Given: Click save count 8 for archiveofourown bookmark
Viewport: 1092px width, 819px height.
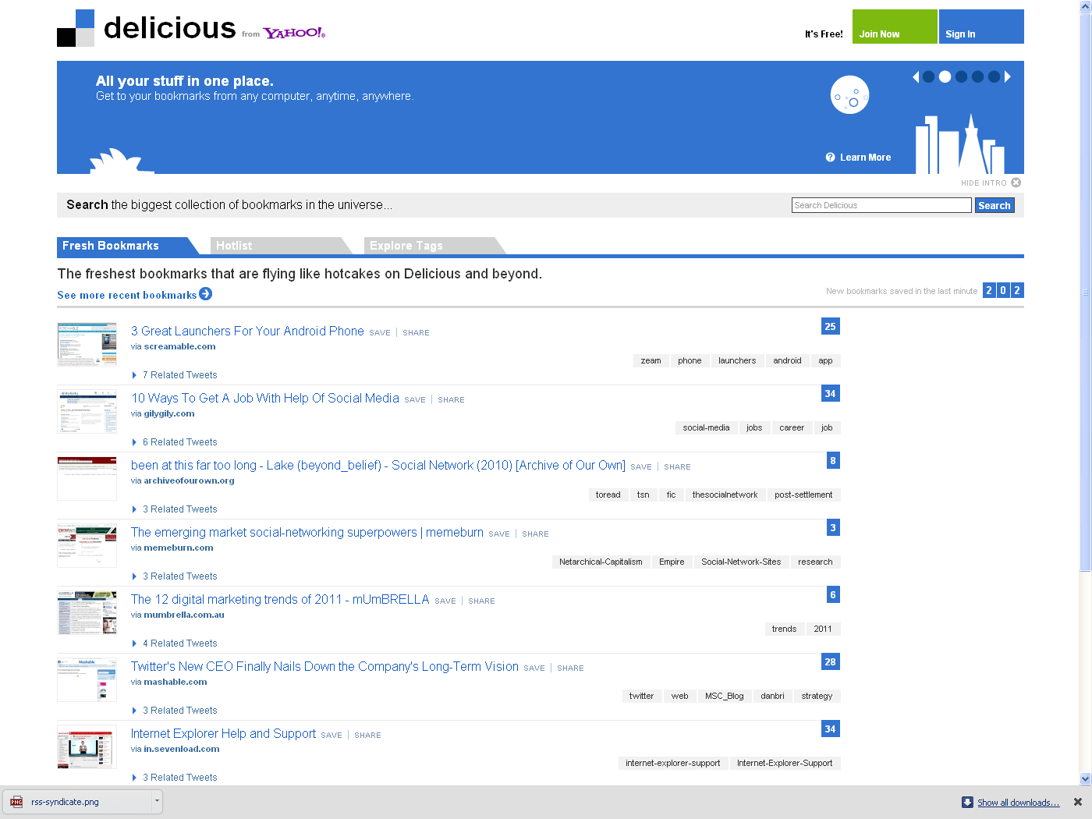Looking at the screenshot, I should click(833, 461).
